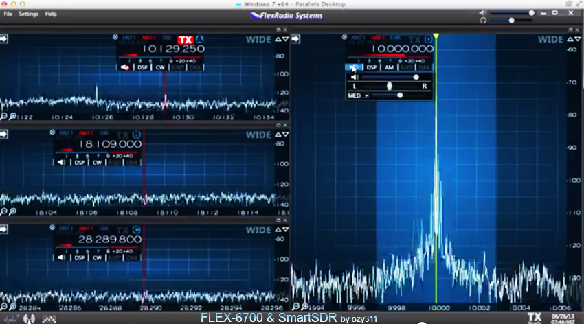Lower the 10.129 panadapter level with the down triangle
The width and height of the screenshot is (584, 324).
click(285, 39)
